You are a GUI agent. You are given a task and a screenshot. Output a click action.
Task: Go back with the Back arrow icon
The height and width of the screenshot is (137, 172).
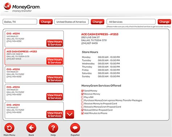point(31,128)
